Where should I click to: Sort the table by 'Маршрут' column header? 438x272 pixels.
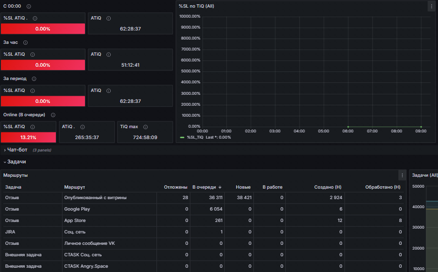(74, 187)
